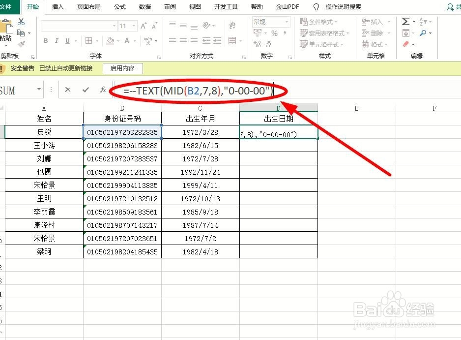Select cell containing 1982/6/15
461x340 pixels.
[x=200, y=146]
